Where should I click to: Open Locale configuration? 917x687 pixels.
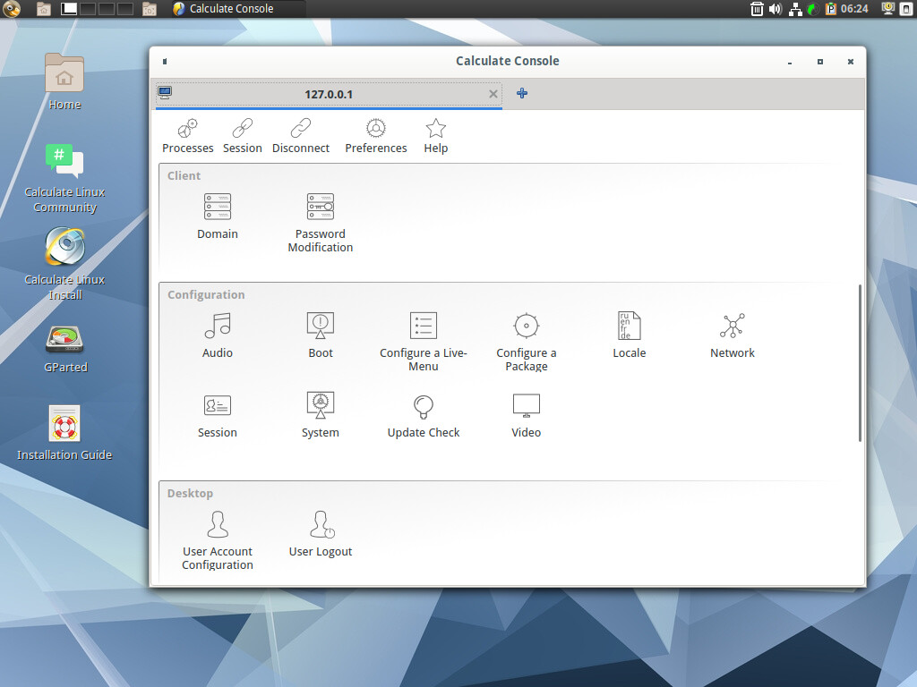(630, 335)
